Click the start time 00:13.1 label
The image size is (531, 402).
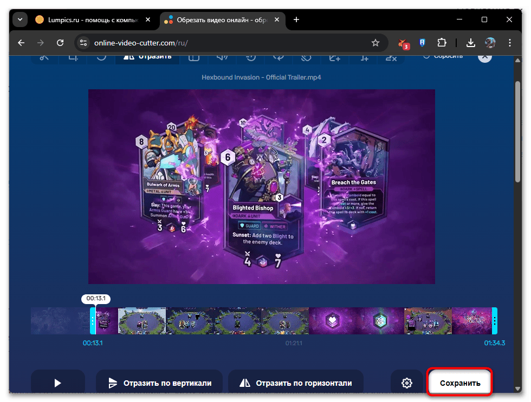[93, 343]
